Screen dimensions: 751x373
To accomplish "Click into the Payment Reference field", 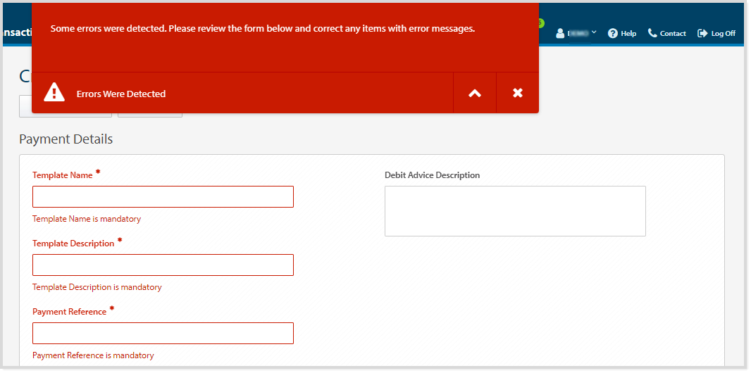I will [163, 334].
